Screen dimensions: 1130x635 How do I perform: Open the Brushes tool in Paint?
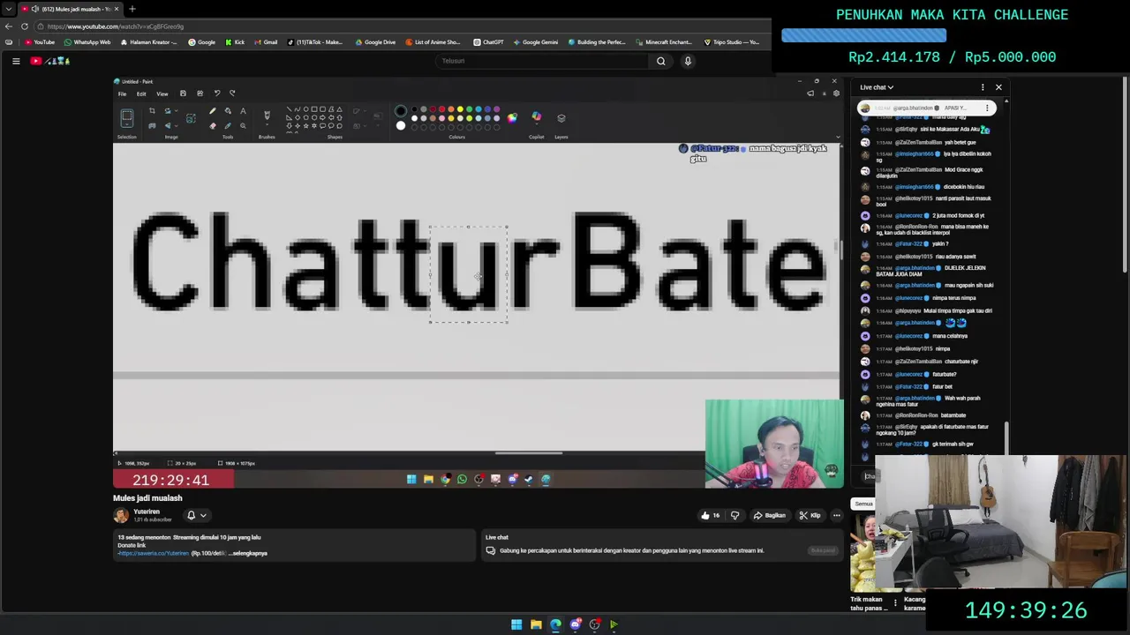(267, 116)
